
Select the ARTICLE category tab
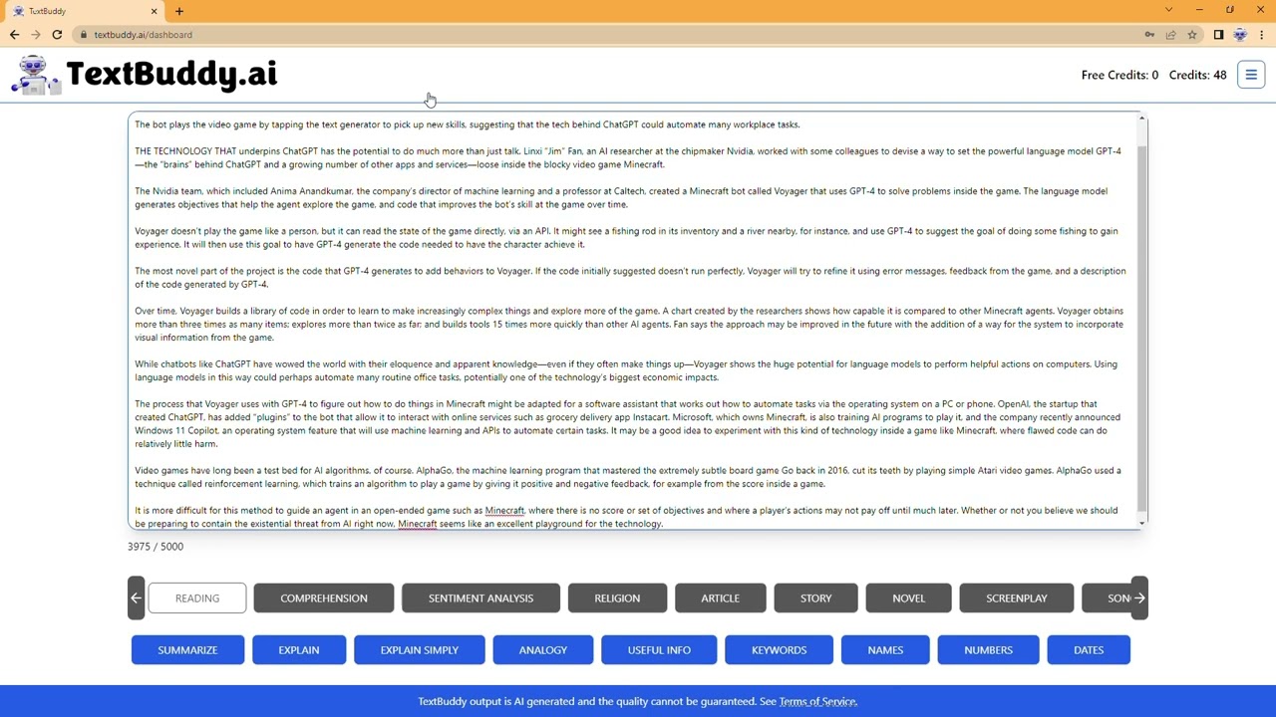tap(720, 597)
